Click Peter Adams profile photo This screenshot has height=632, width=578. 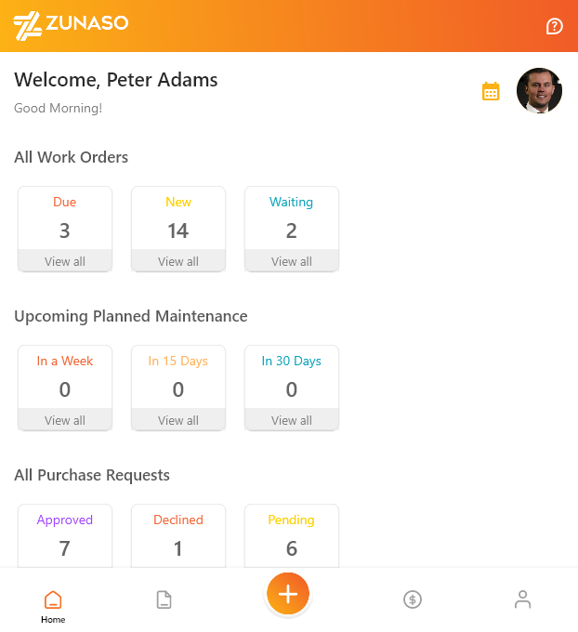(539, 91)
